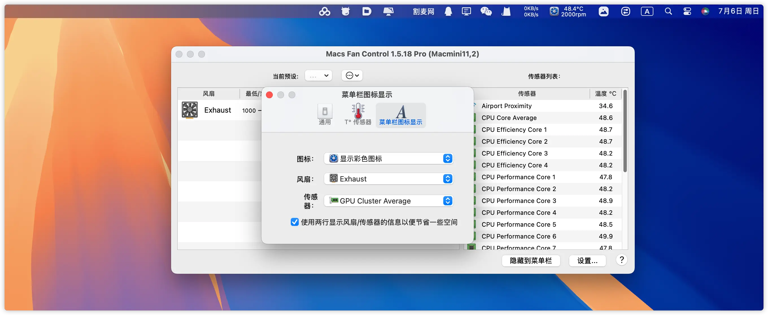Expand the current preset dropdown
Screen dimensions: 768x315
point(318,76)
